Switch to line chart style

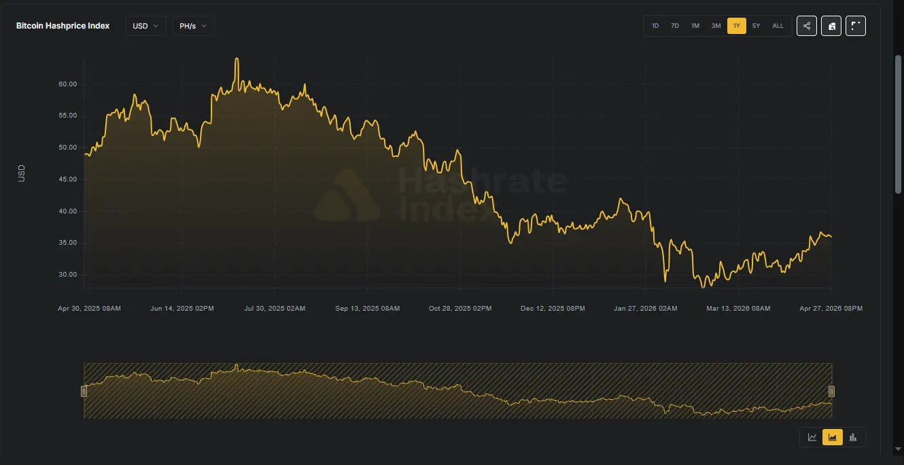pos(812,437)
